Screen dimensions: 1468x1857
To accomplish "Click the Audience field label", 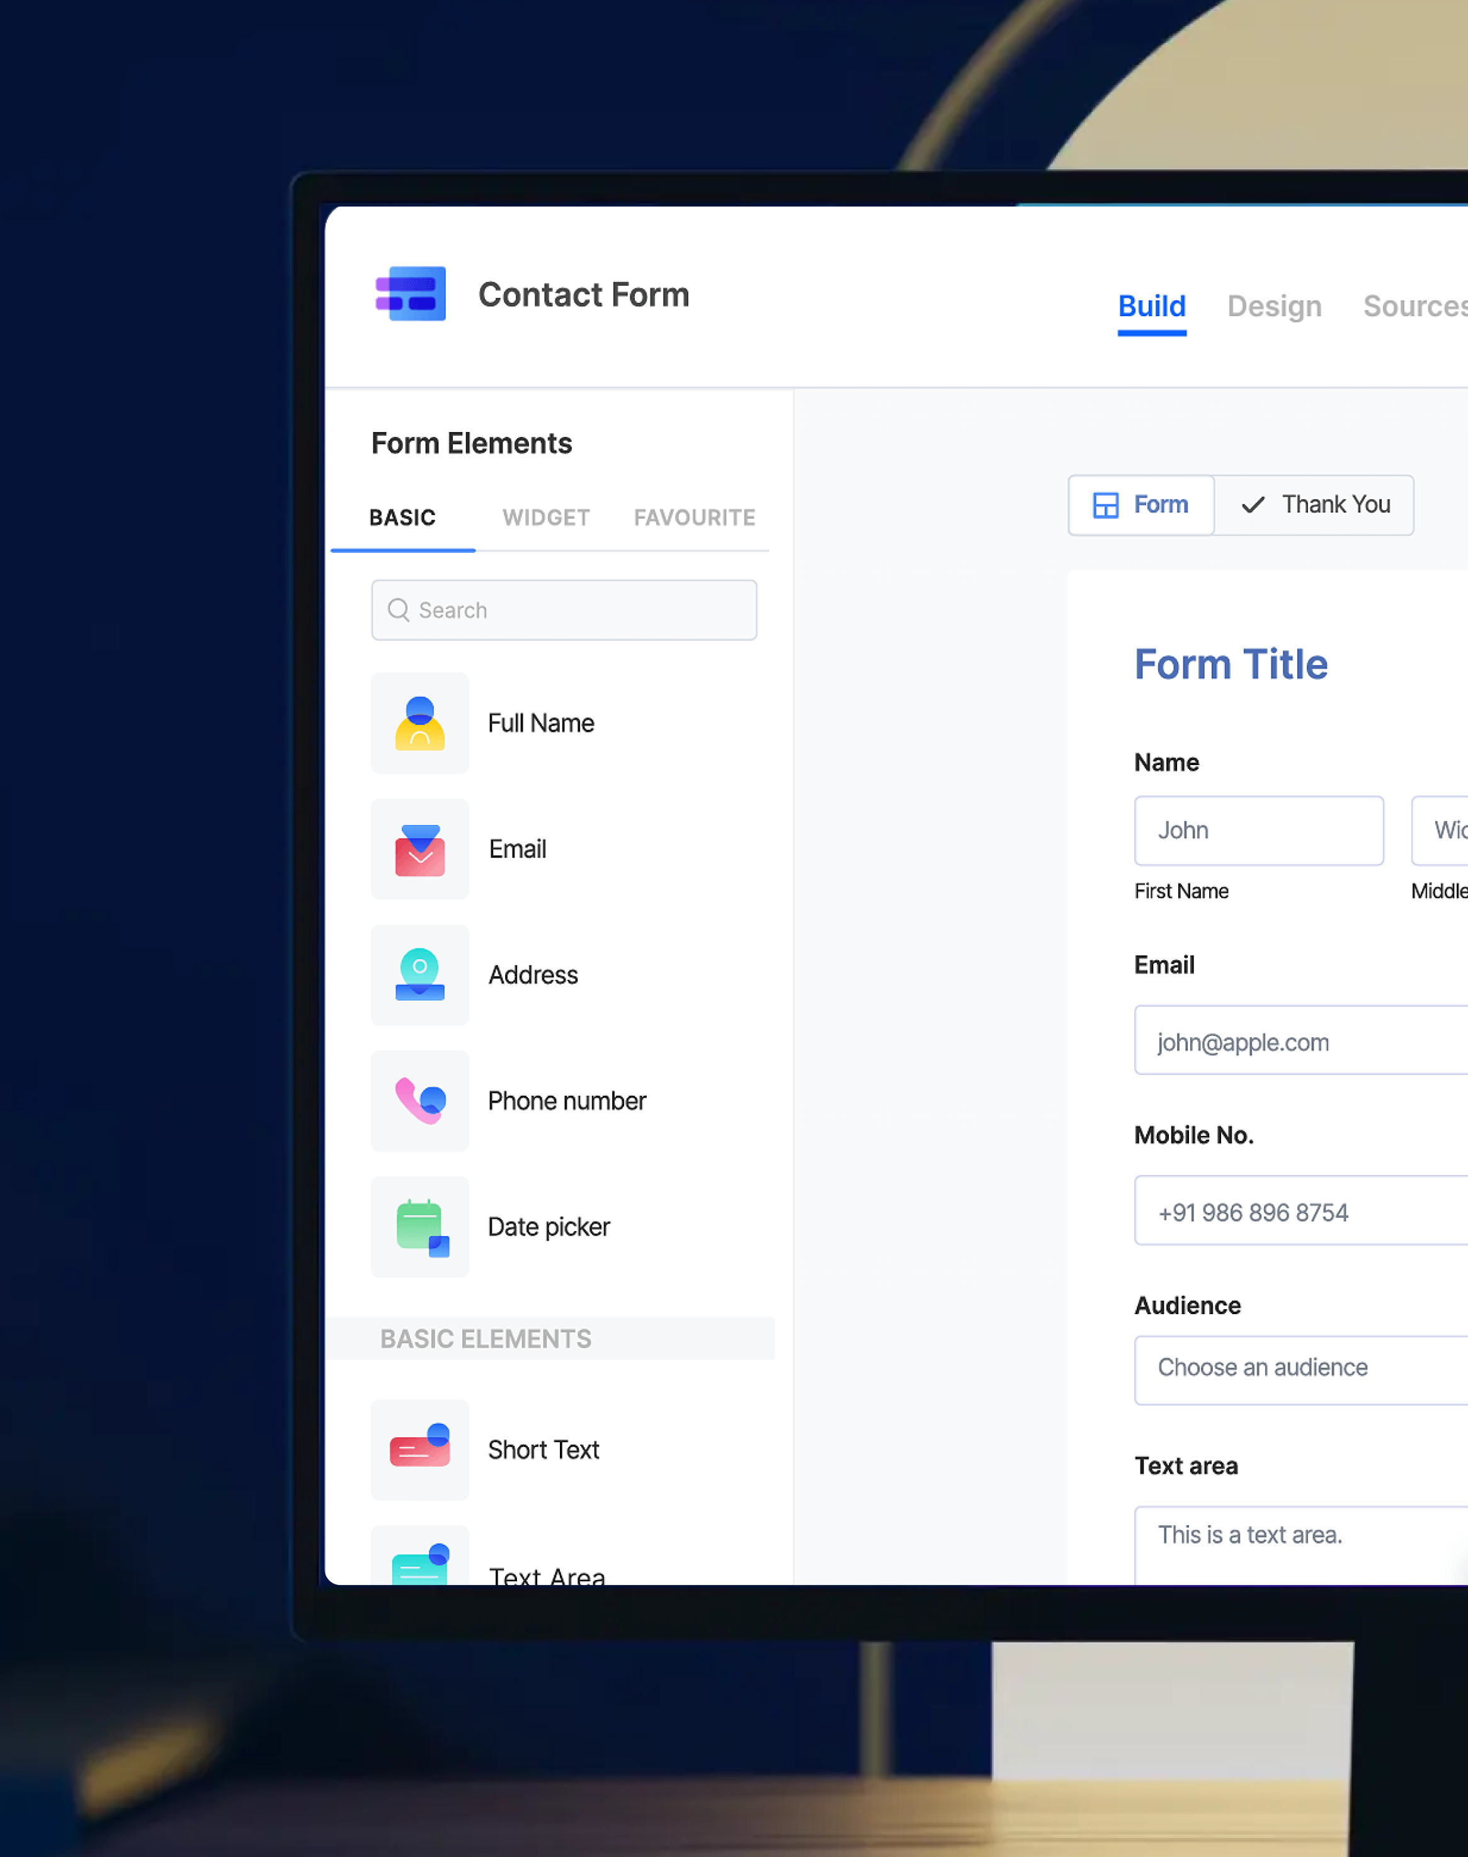I will tap(1187, 1305).
